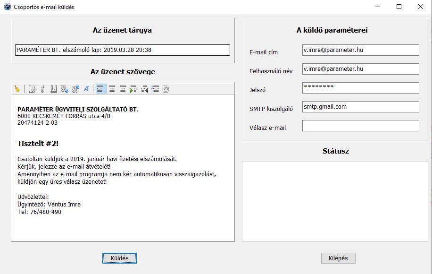Apply subscript formatting icon
432x274 pixels.
pyautogui.click(x=65, y=88)
